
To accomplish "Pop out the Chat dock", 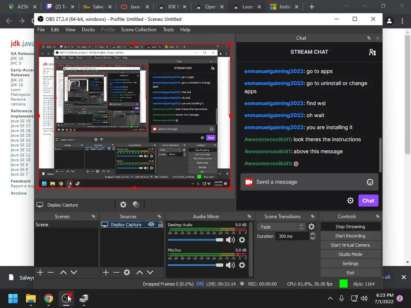I will pos(369,38).
